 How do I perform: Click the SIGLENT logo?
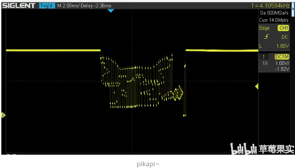[x=19, y=6]
